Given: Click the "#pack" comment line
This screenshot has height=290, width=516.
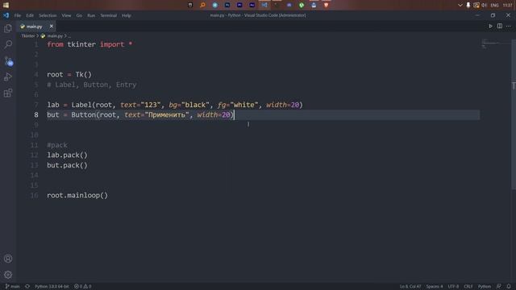Looking at the screenshot, I should (57, 145).
